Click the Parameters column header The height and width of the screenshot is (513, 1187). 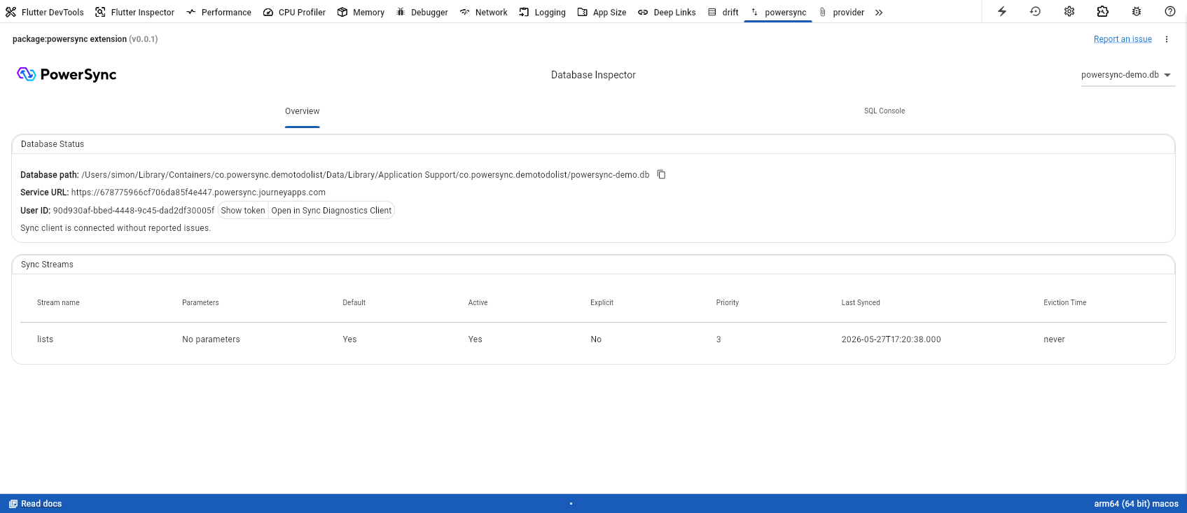point(200,303)
